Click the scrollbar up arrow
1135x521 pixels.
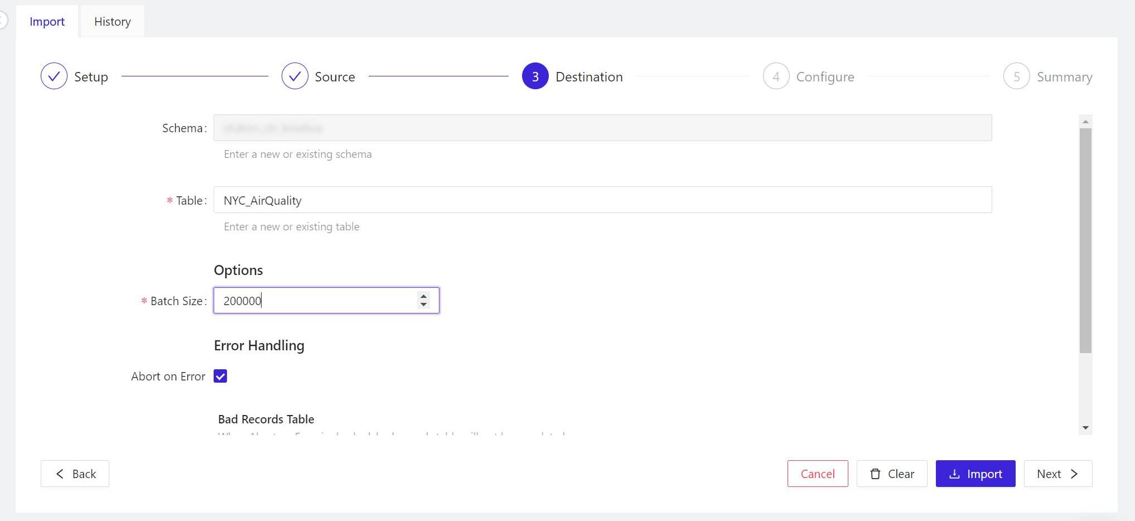coord(1085,121)
